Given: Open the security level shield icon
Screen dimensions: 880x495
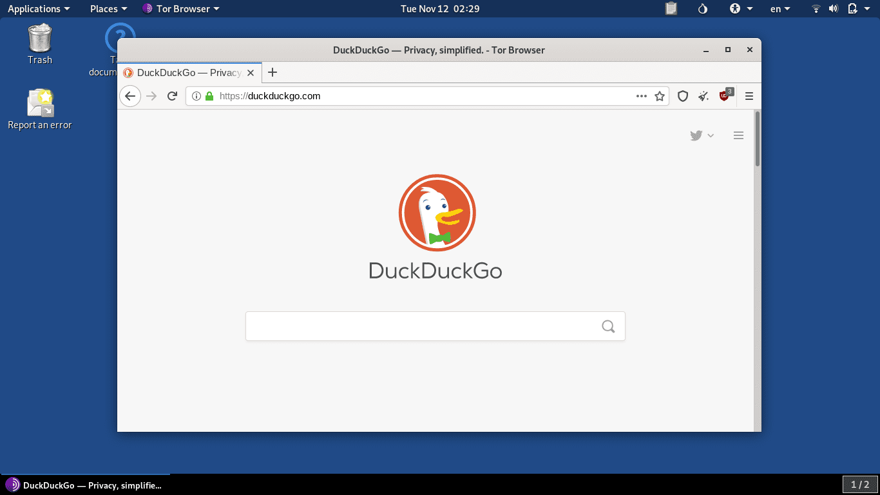Looking at the screenshot, I should [x=683, y=96].
